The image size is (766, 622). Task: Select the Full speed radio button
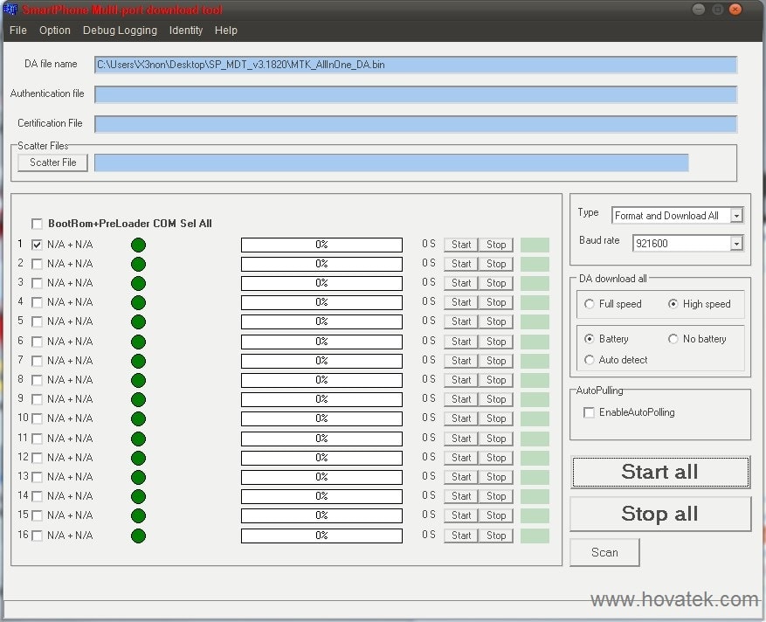click(x=590, y=304)
